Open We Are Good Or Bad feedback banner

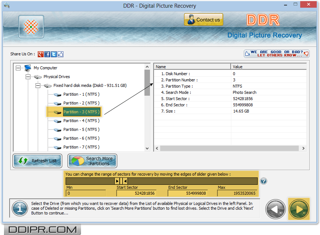tap(277, 54)
